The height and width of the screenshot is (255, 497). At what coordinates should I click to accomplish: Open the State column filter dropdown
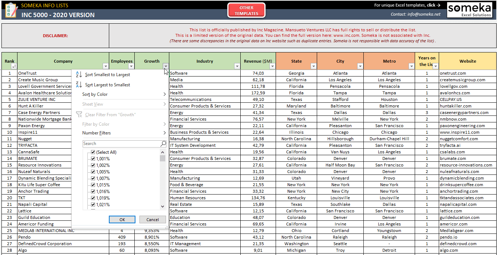pyautogui.click(x=313, y=66)
